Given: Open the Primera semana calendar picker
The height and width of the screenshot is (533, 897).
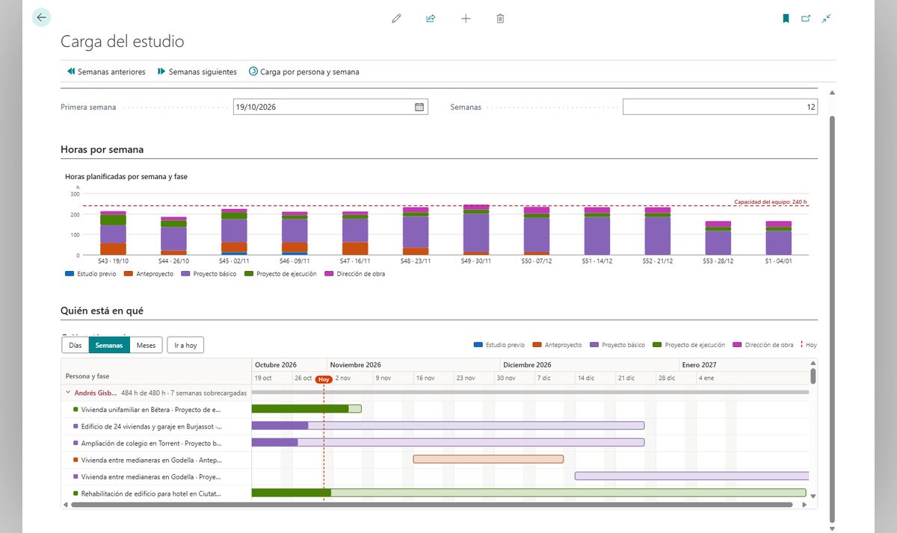Looking at the screenshot, I should coord(419,107).
